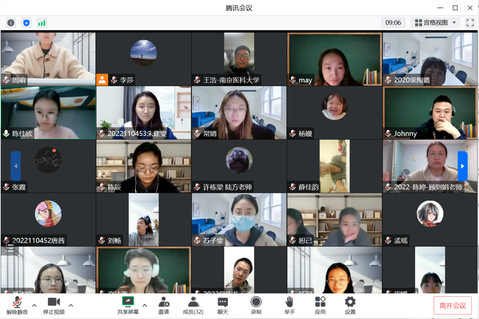479x319 pixels.
Task: Open the 成员(32) members list
Action: [193, 305]
